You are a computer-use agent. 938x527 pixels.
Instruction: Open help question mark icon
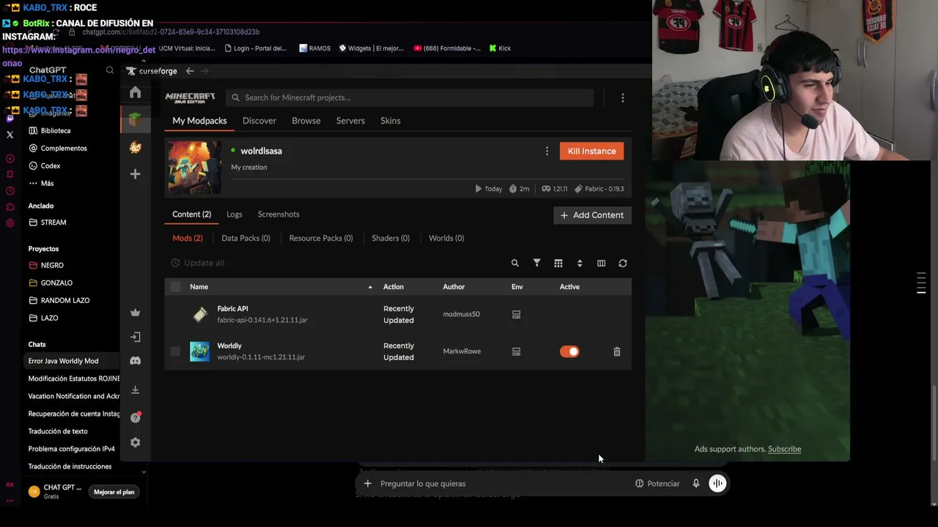[135, 417]
